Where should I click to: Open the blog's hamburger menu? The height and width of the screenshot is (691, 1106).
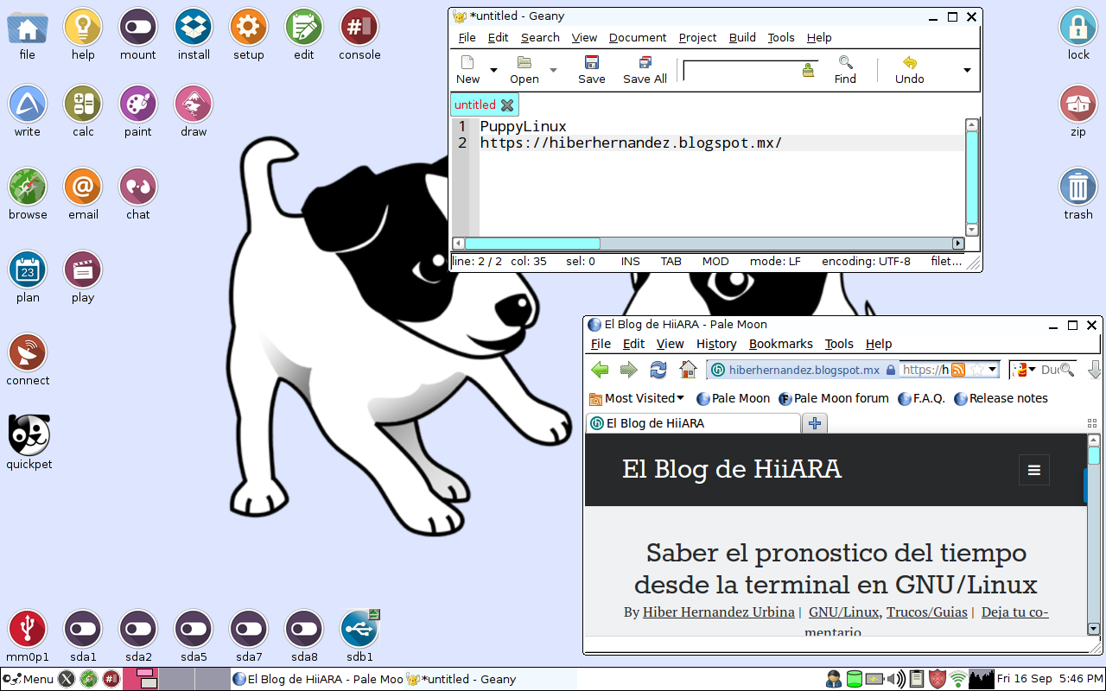tap(1034, 471)
